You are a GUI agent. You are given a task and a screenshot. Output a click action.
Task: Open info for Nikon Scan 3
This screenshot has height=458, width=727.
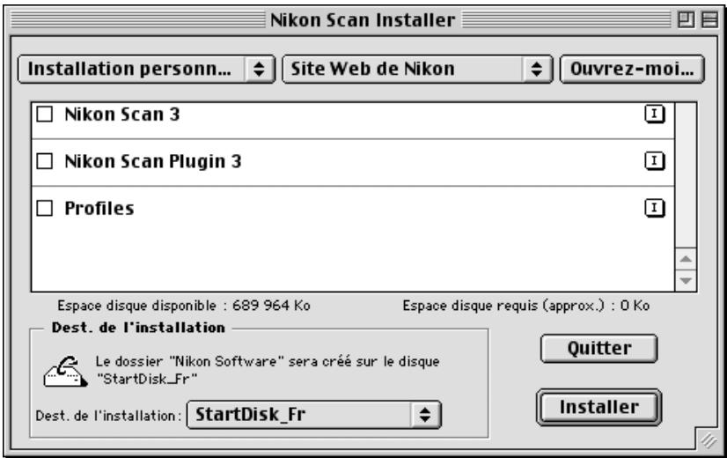click(654, 114)
